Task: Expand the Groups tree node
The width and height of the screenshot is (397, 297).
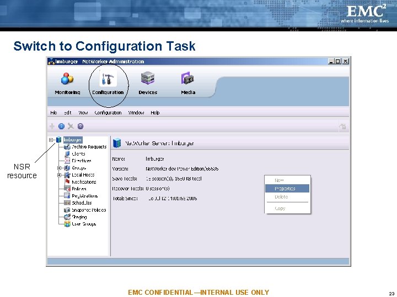Action: point(59,168)
